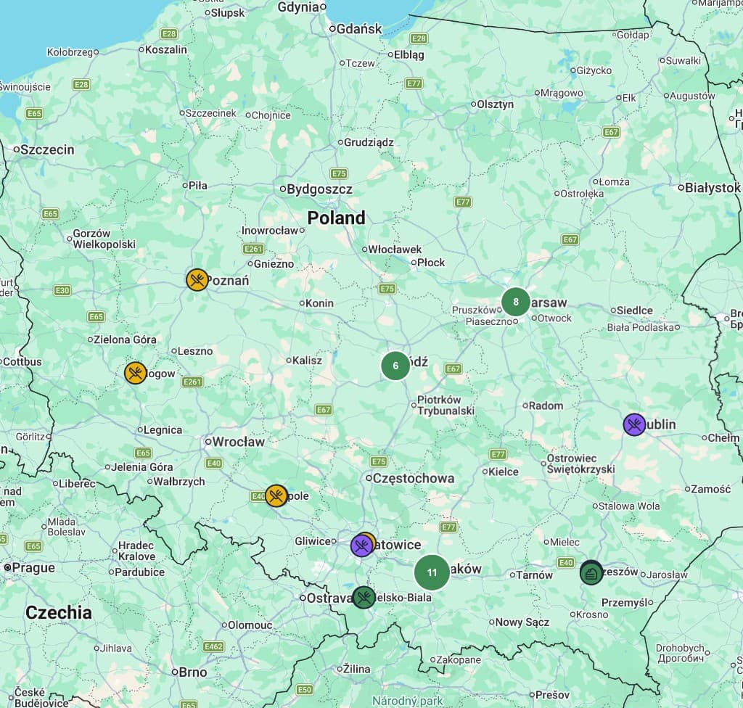Viewport: 743px width, 708px height.
Task: Expand the cluster of 8 at Warsaw
Action: pos(516,301)
